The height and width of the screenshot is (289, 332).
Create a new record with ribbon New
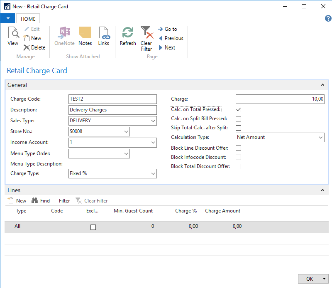click(32, 38)
